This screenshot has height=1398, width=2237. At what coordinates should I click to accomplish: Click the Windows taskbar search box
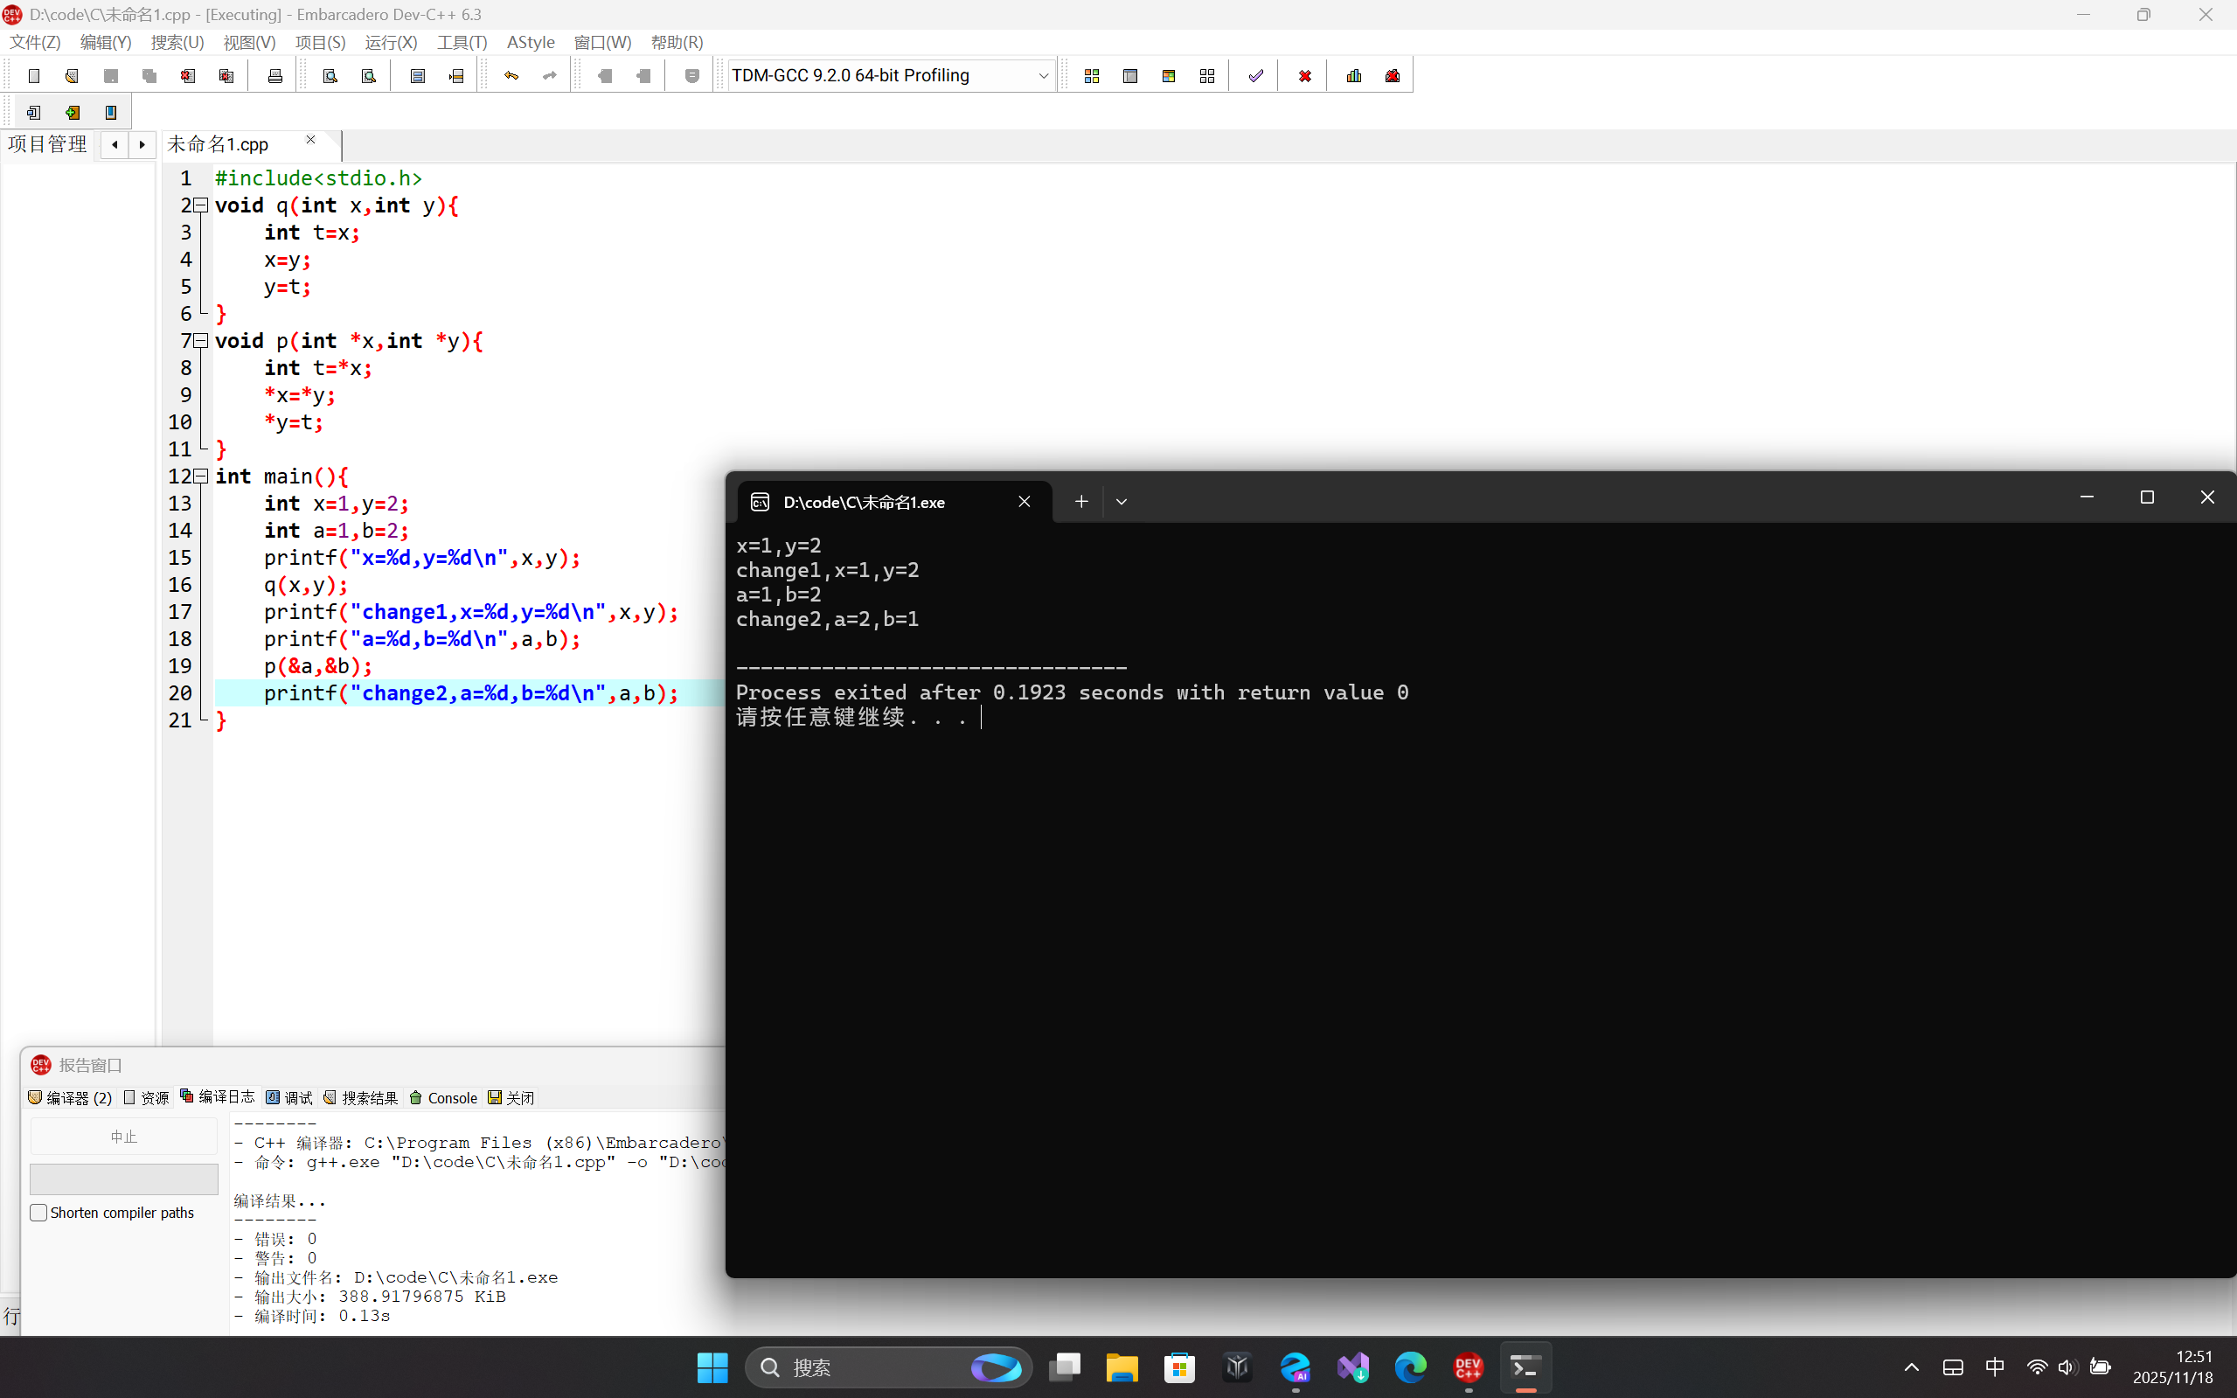(x=859, y=1367)
